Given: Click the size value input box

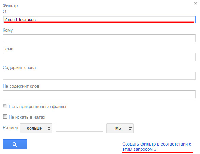Looking at the screenshot, I should [79, 128].
